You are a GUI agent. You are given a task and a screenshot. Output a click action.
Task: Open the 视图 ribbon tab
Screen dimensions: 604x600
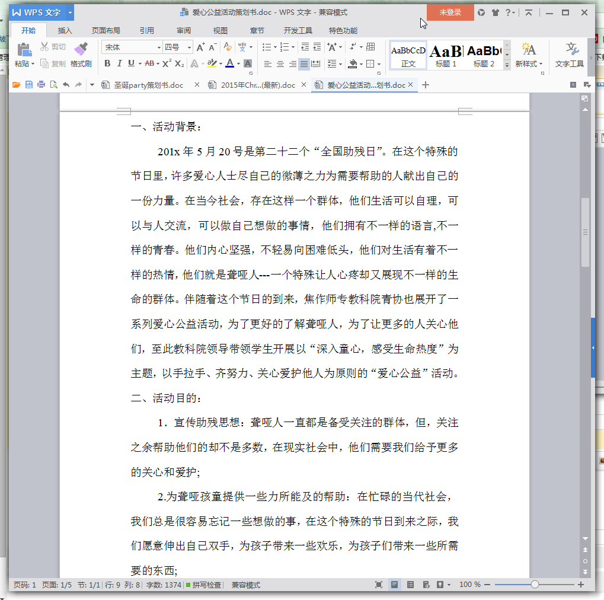point(220,30)
